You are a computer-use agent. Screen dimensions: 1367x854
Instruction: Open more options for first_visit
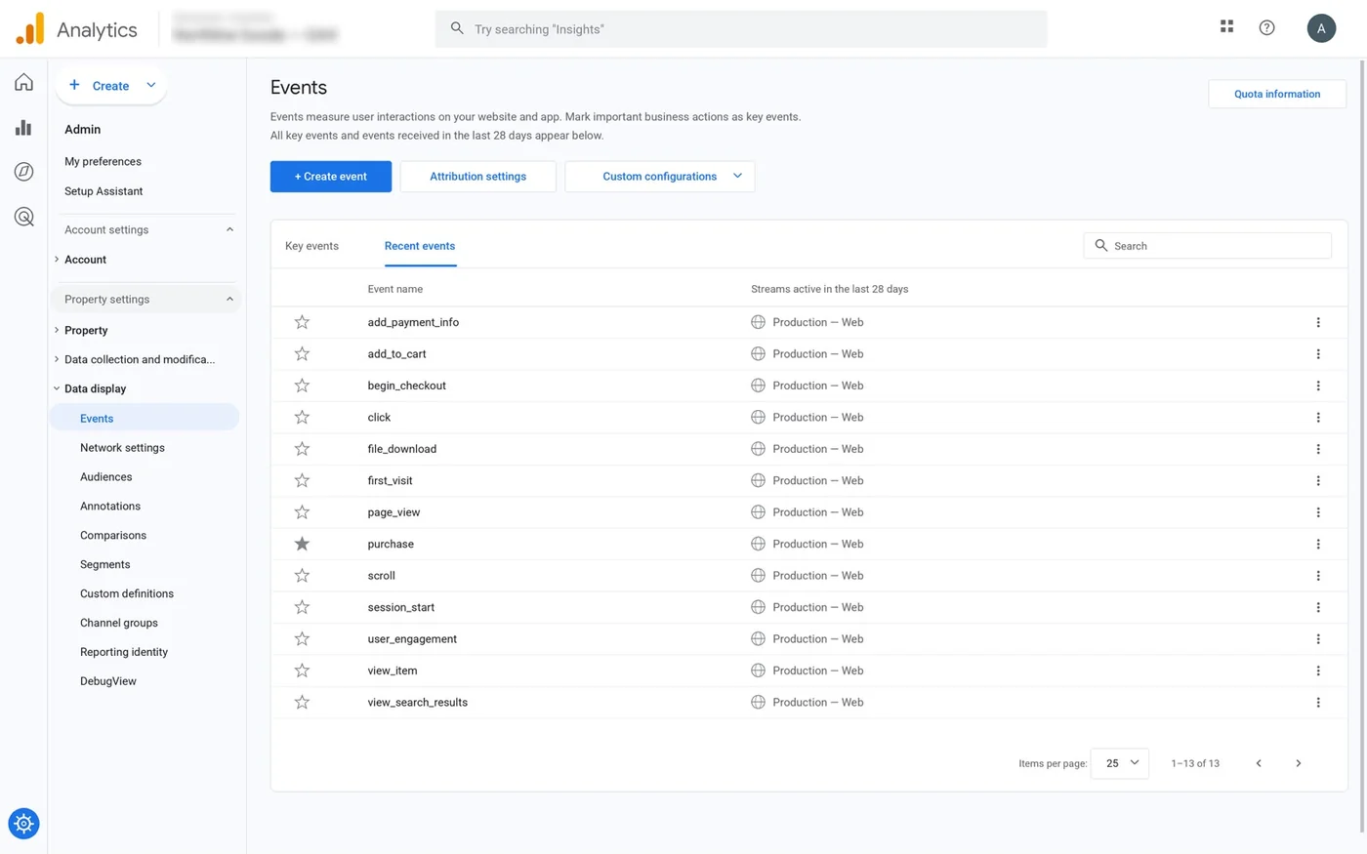[1318, 481]
